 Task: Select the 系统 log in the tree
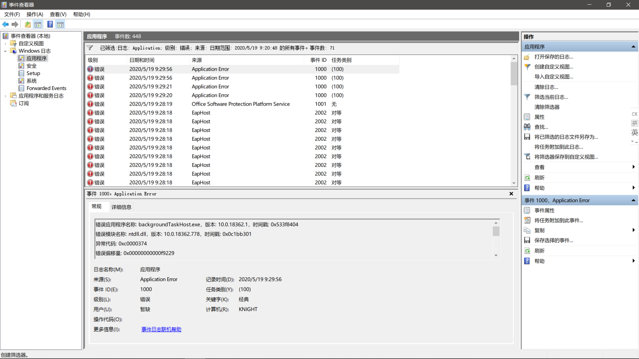tap(31, 80)
